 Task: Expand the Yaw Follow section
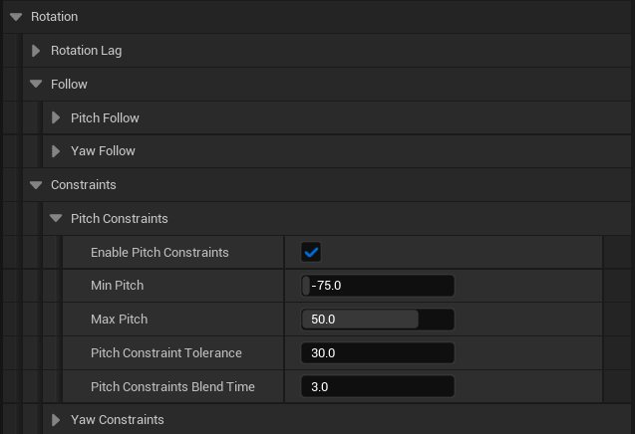(57, 151)
